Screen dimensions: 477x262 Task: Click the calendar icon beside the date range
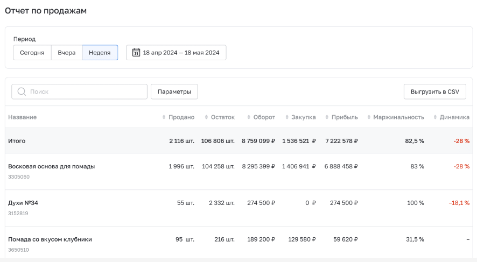coord(136,53)
